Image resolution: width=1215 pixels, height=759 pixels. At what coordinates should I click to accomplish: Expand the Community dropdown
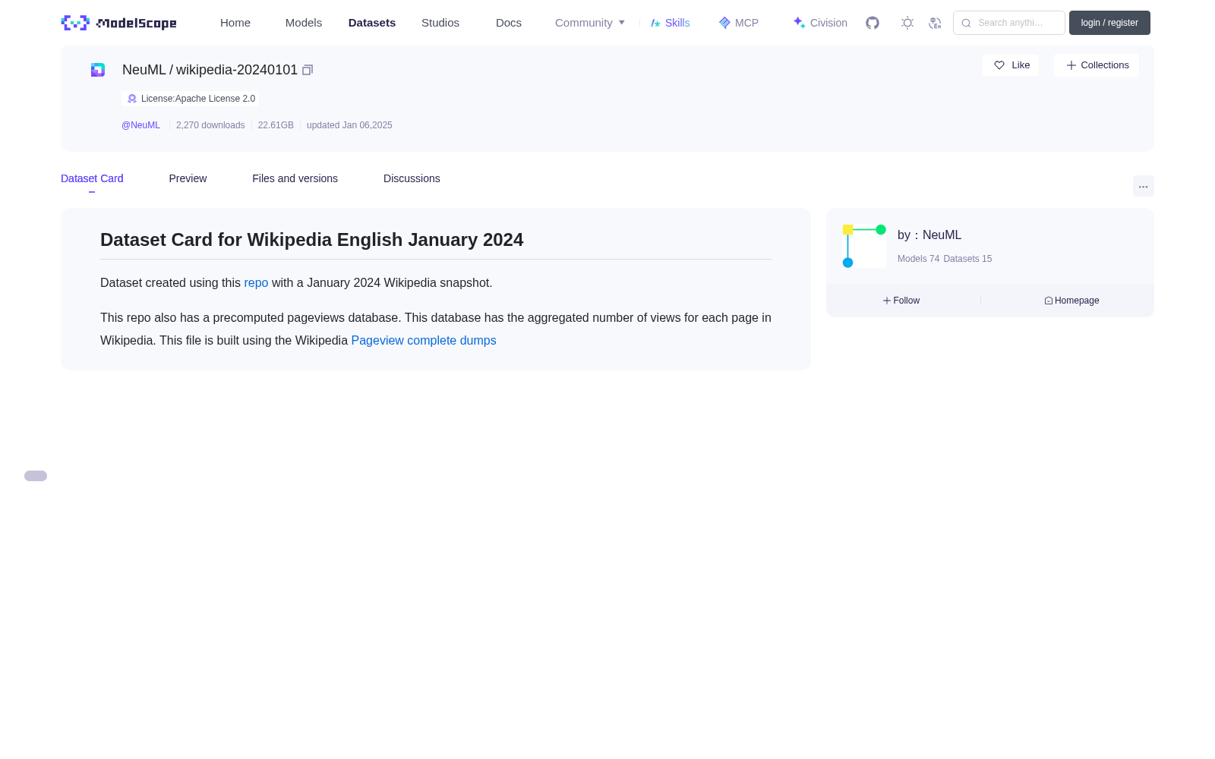590,23
